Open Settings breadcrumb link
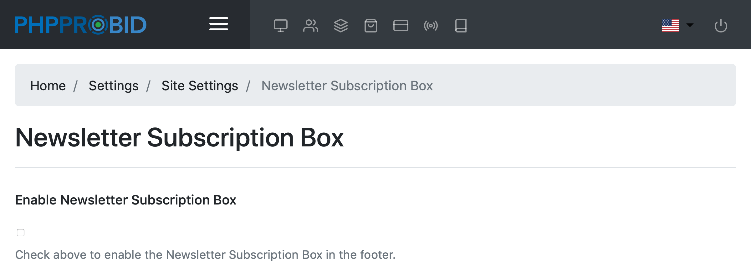Screen dimensions: 751x261 point(114,86)
